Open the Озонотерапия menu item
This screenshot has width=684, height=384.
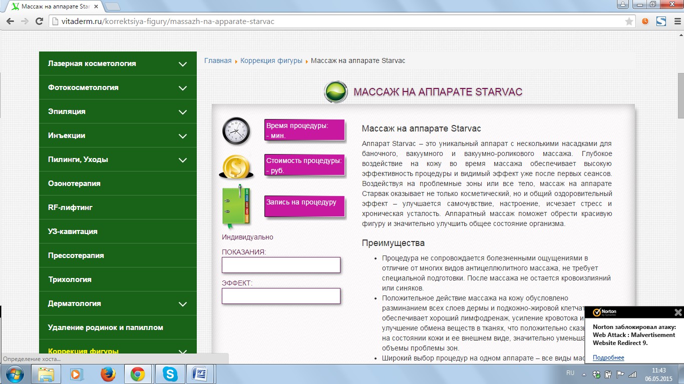(118, 183)
